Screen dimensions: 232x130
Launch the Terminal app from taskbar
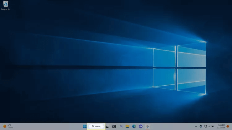tap(114, 126)
